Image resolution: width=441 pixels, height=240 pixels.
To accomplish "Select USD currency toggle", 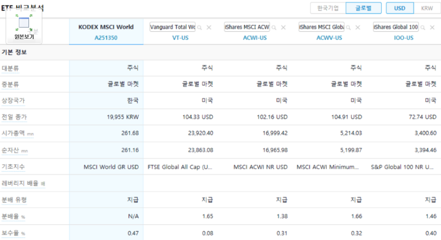I will click(x=400, y=8).
